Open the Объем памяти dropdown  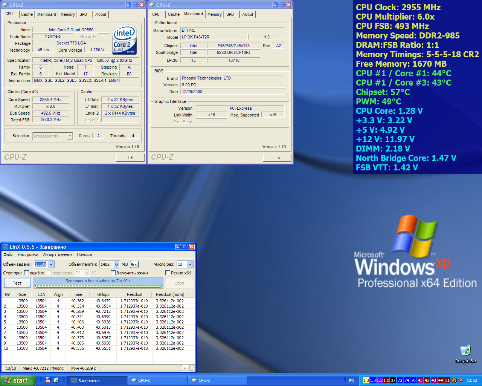(x=116, y=265)
